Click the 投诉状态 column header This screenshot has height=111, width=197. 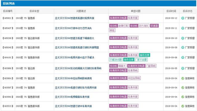(x=187, y=11)
